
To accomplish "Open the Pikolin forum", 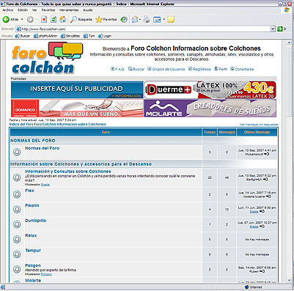I will [32, 205].
